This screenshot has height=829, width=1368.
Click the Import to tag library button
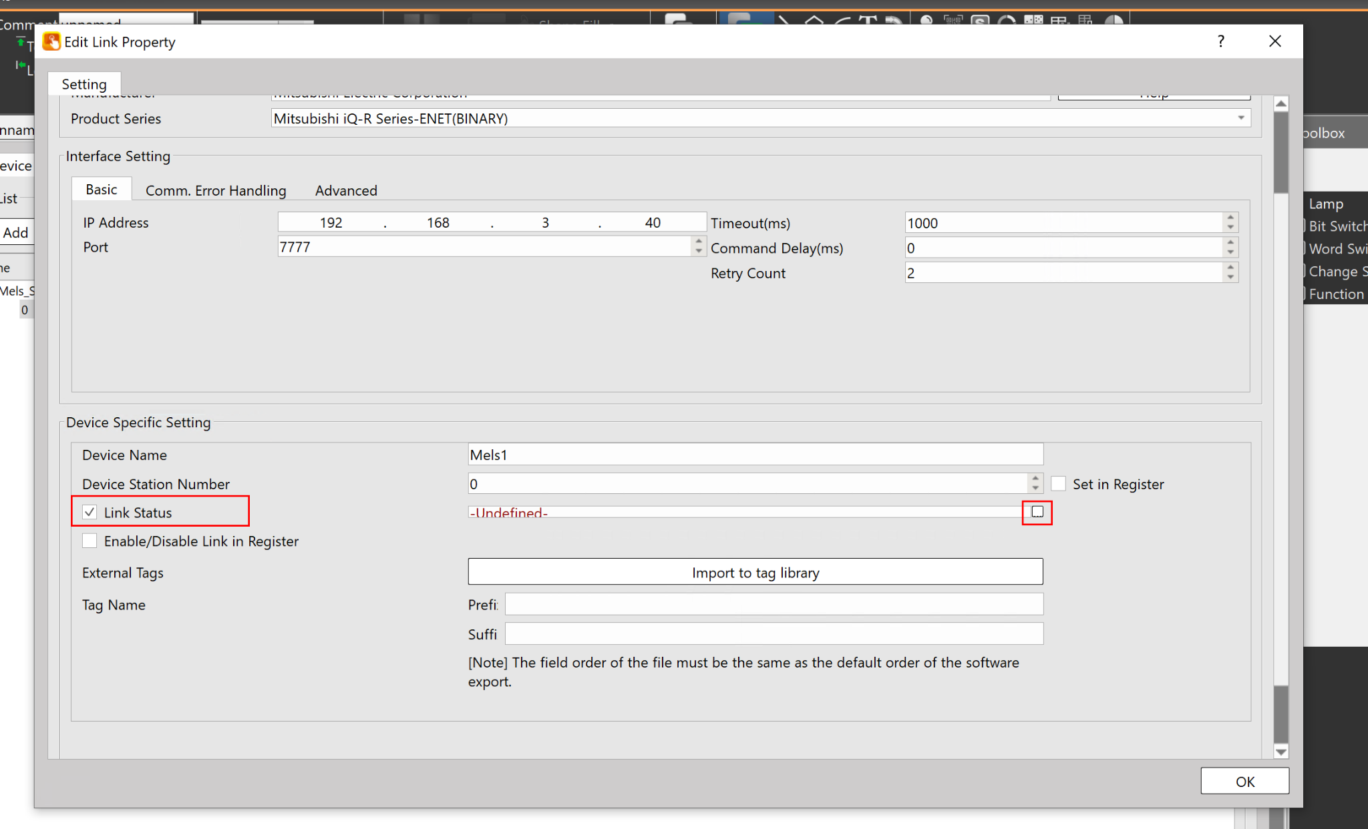755,572
